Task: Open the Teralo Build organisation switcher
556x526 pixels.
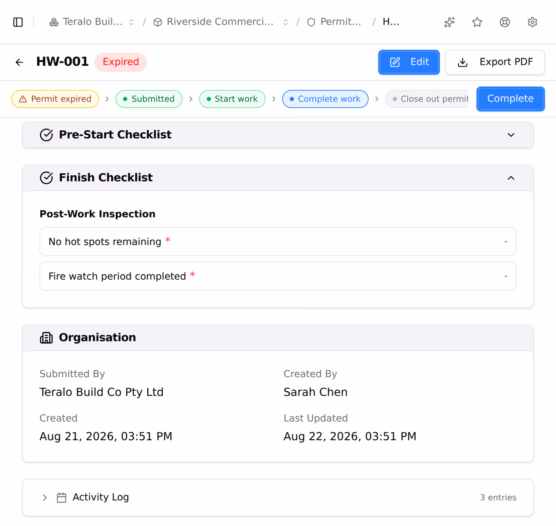Action: click(x=92, y=22)
